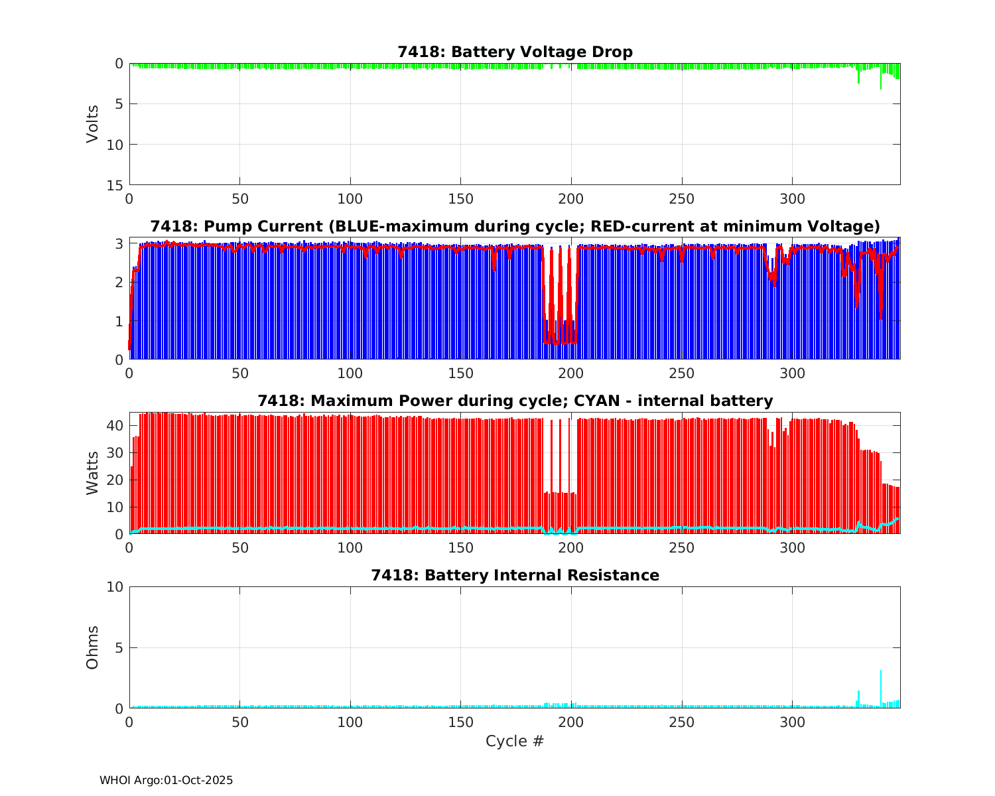995x796 pixels.
Task: Click x-axis tick 100 below the voltage drop plot
Action: click(x=350, y=198)
